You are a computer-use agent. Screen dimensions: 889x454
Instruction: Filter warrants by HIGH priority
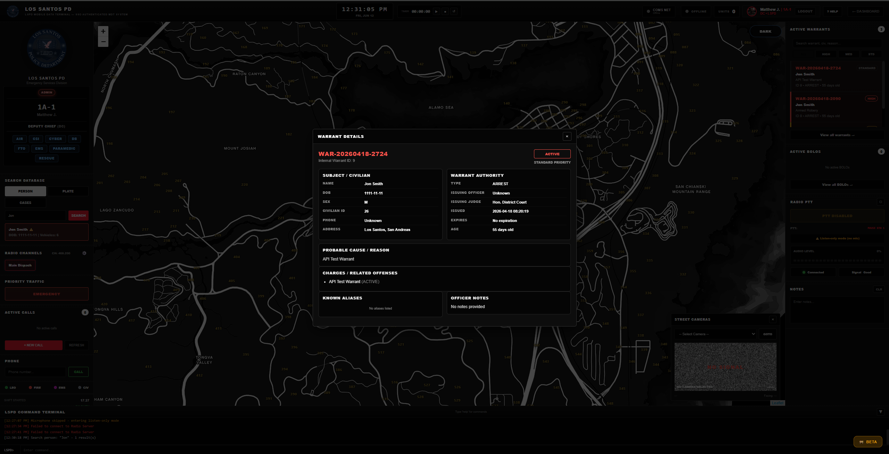826,54
